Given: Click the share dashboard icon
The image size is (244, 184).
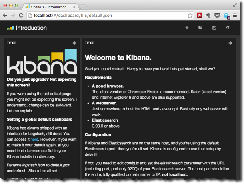Looking at the screenshot, I should click(227, 28).
